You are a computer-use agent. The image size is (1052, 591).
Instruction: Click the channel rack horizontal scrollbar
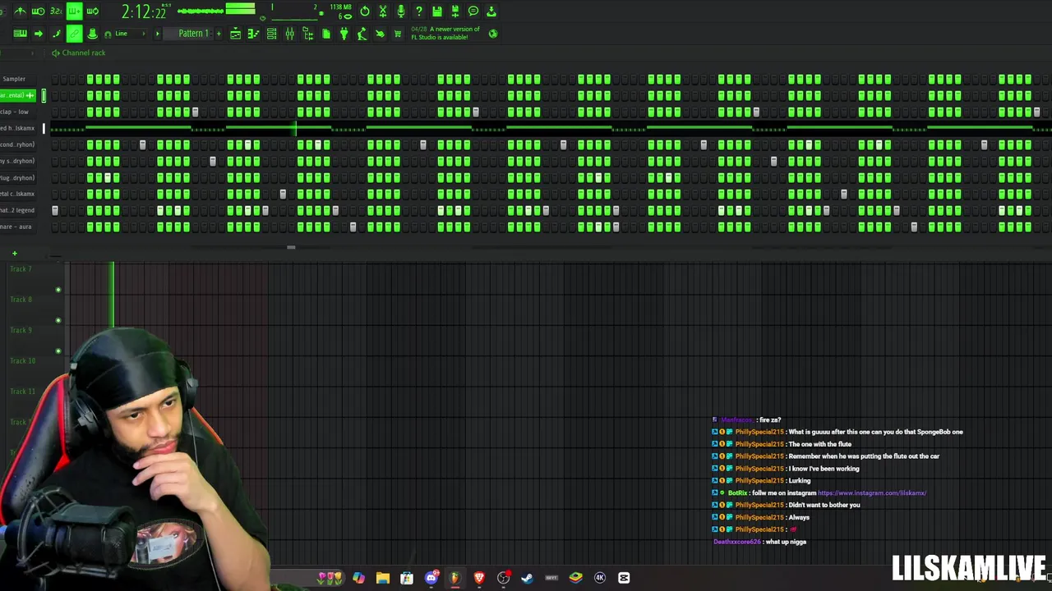(x=290, y=247)
